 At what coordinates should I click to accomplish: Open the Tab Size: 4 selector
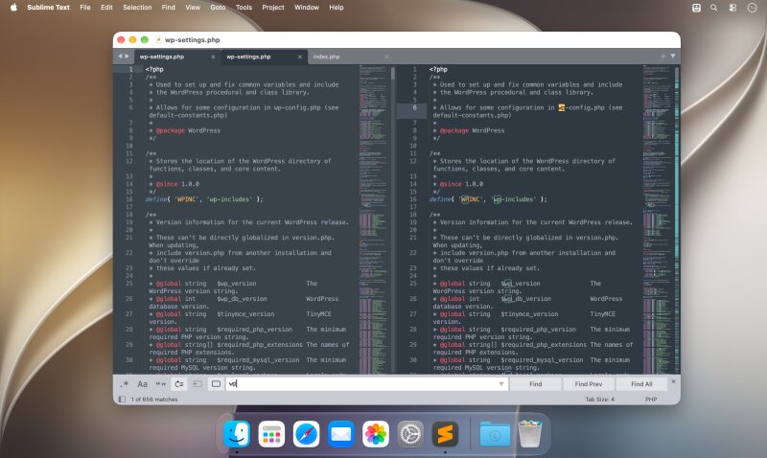click(x=600, y=400)
